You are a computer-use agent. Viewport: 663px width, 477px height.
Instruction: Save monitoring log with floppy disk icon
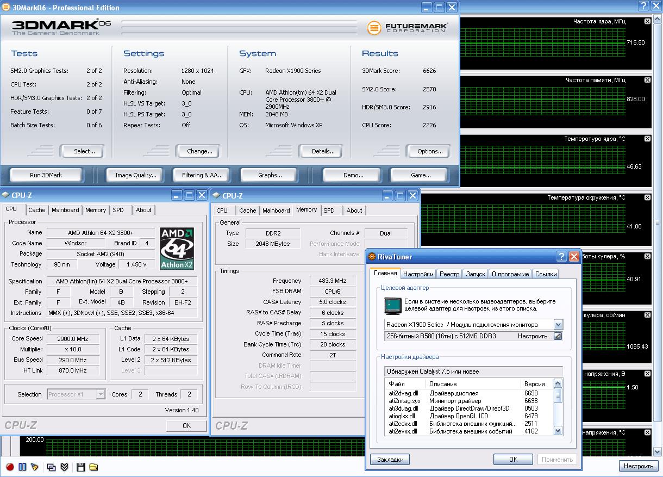[81, 467]
